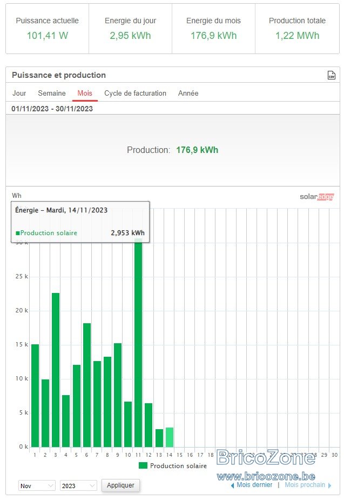The height and width of the screenshot is (500, 344).
Task: Click the day 16 axis label
Action: pos(190,455)
